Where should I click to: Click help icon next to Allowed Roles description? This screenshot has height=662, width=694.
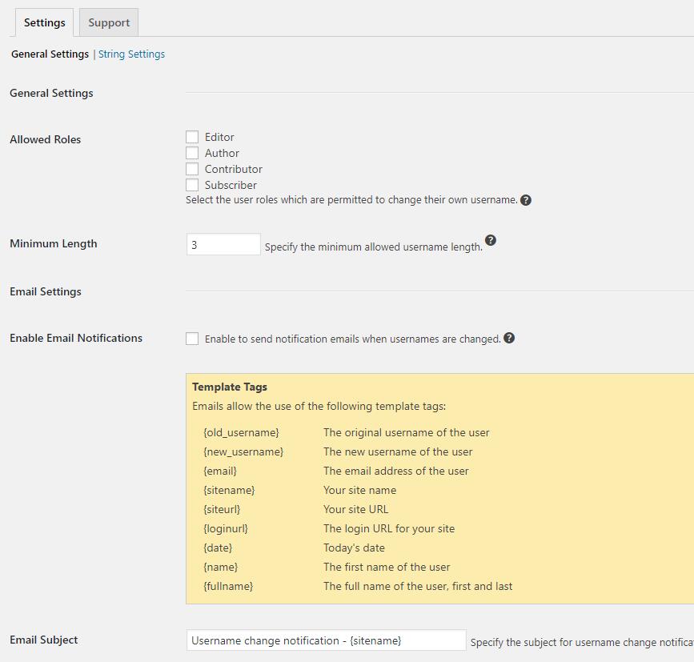click(526, 200)
